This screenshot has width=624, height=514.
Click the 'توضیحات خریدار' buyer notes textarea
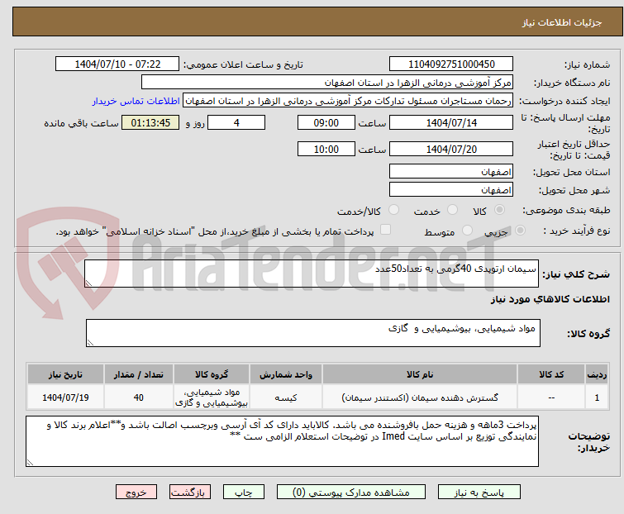click(282, 441)
